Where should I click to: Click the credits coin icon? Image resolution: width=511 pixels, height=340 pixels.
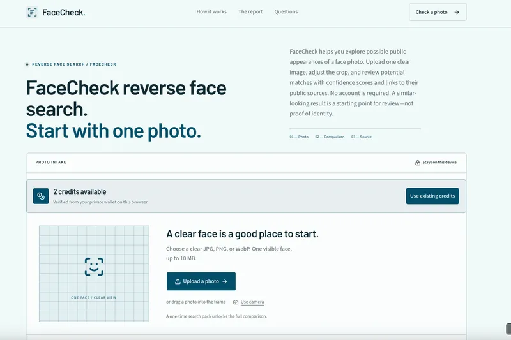click(41, 196)
